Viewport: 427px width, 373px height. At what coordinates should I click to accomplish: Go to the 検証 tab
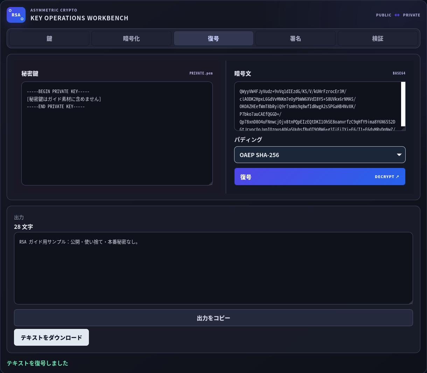pyautogui.click(x=378, y=38)
